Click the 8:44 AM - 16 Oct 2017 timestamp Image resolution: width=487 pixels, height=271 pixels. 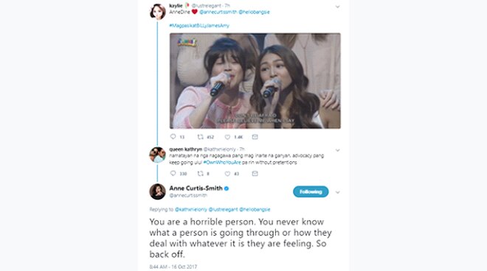(173, 267)
